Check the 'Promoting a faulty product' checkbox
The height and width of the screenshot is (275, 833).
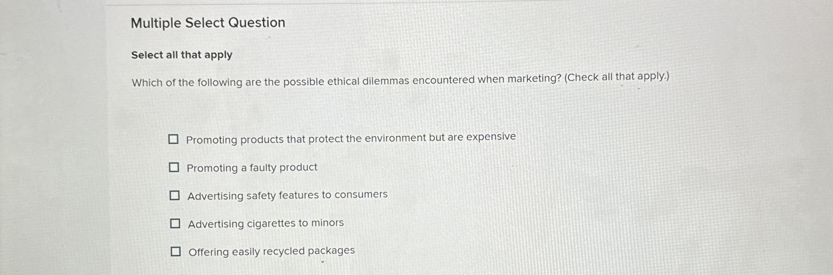175,167
